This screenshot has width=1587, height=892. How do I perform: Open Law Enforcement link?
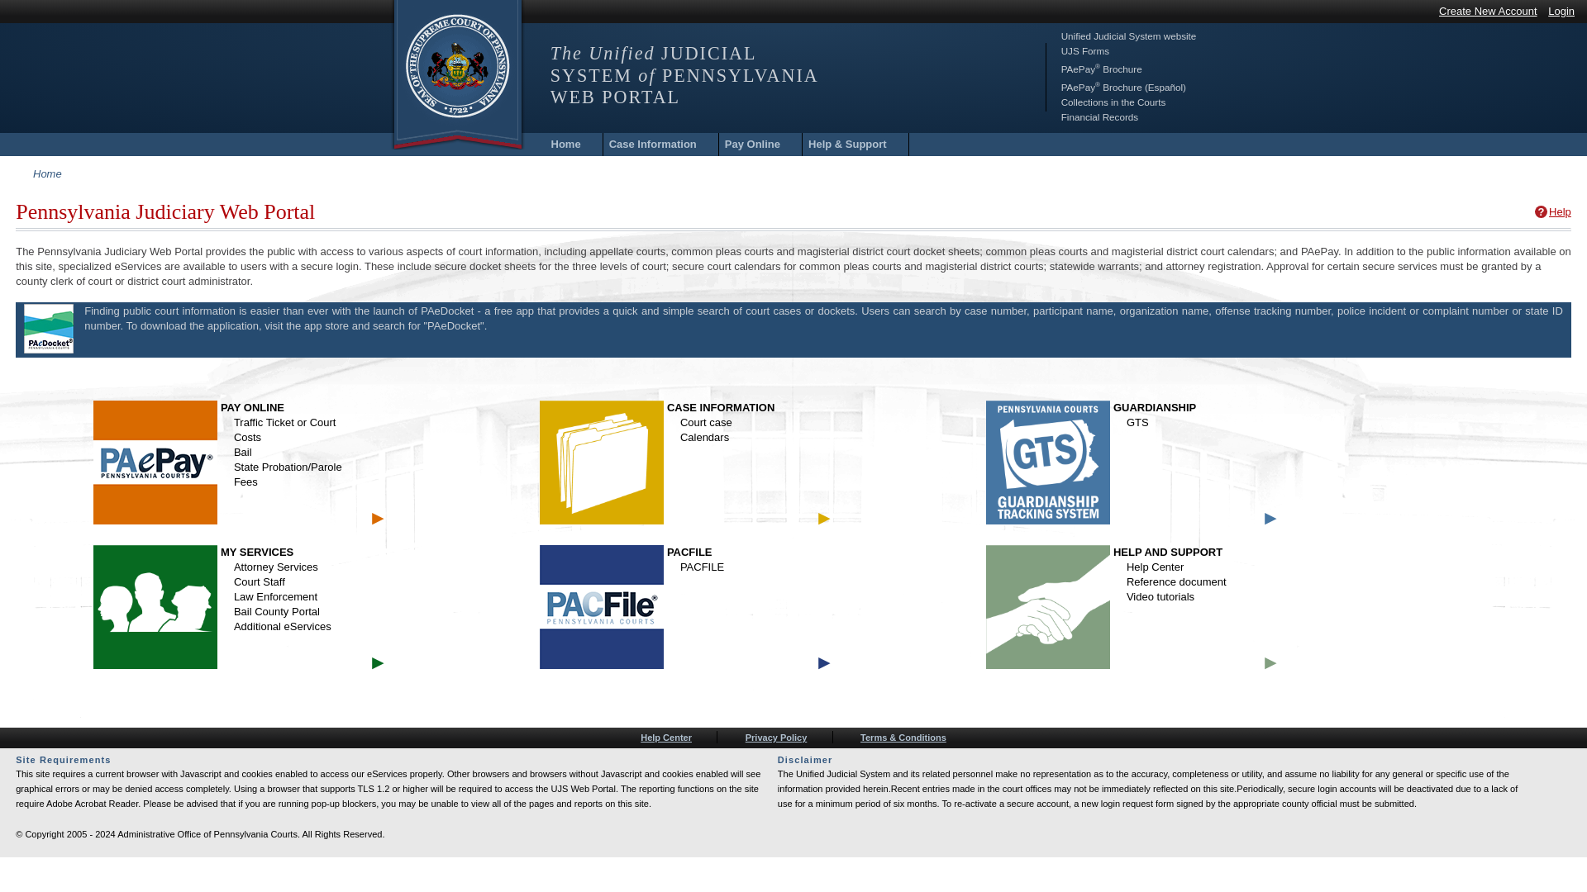[275, 597]
